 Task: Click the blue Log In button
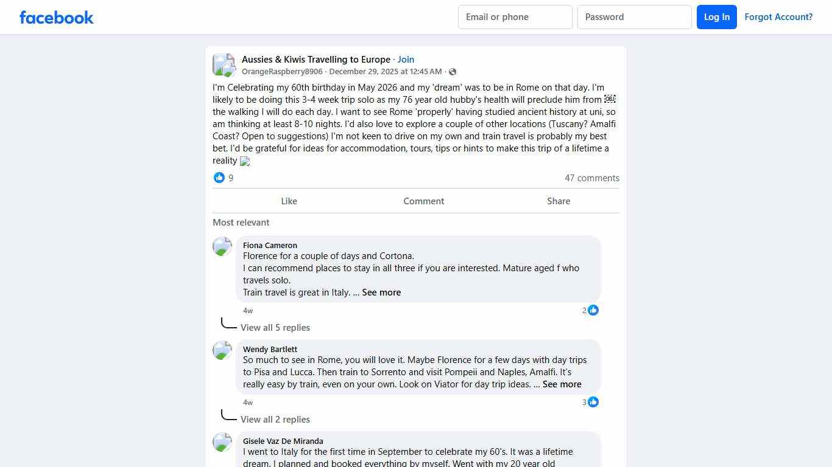pyautogui.click(x=717, y=17)
